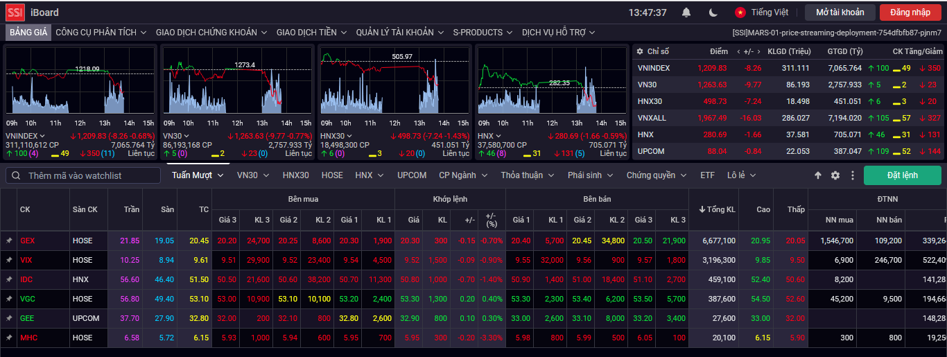Click the SSI logo
Screen dimensions: 947x357
15,12
